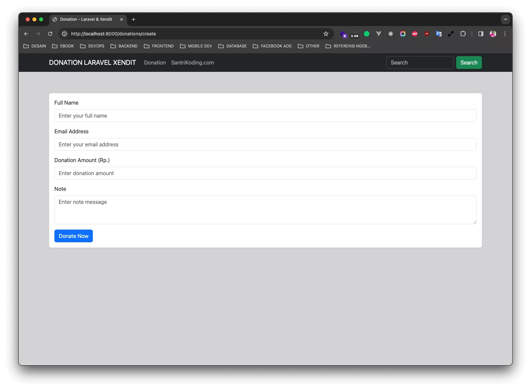Open the FACEBOOK ADS bookmarks folder
Viewport: 531px width, 390px height.
(272, 46)
